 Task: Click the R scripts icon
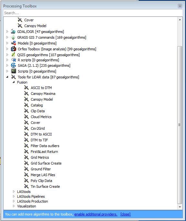tap(14, 60)
